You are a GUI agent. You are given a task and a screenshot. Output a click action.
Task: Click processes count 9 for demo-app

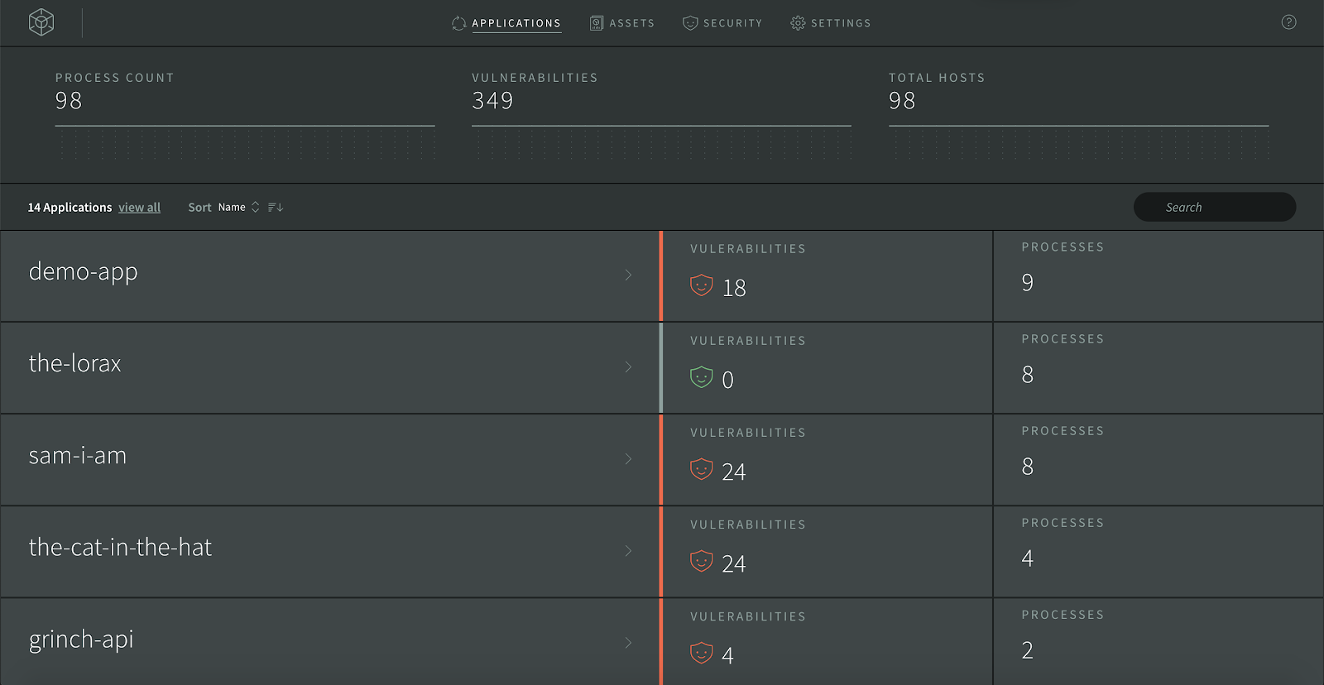click(1027, 283)
